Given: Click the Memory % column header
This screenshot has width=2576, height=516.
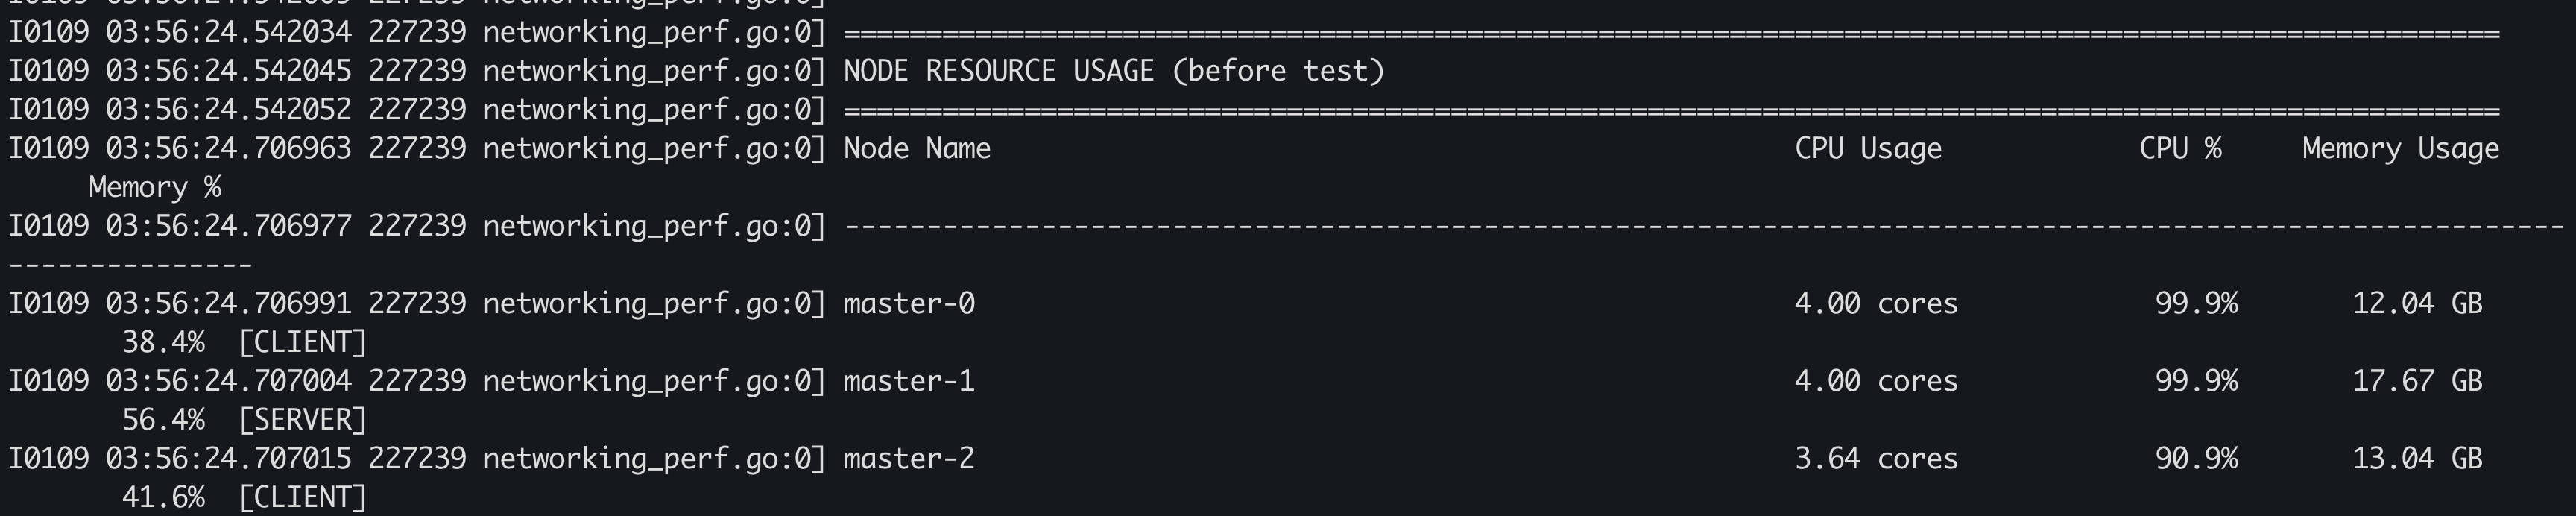Looking at the screenshot, I should pyautogui.click(x=155, y=188).
